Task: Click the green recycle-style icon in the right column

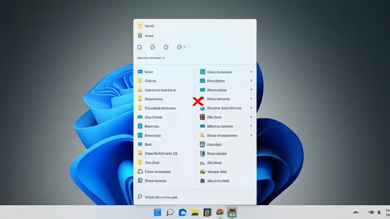Action: (203, 172)
